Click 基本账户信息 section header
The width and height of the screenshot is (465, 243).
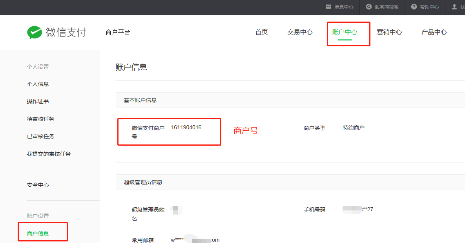point(140,100)
